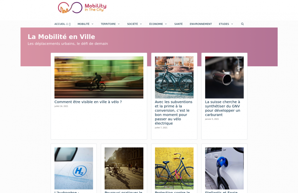Click the blurred cyclist city photo
This screenshot has height=193, width=298.
tap(99, 78)
